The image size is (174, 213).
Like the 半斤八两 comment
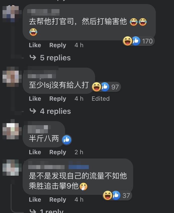35,152
